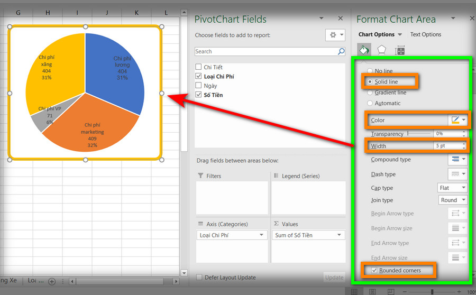
Task: Open Size & Properties tab icon
Action: click(400, 50)
